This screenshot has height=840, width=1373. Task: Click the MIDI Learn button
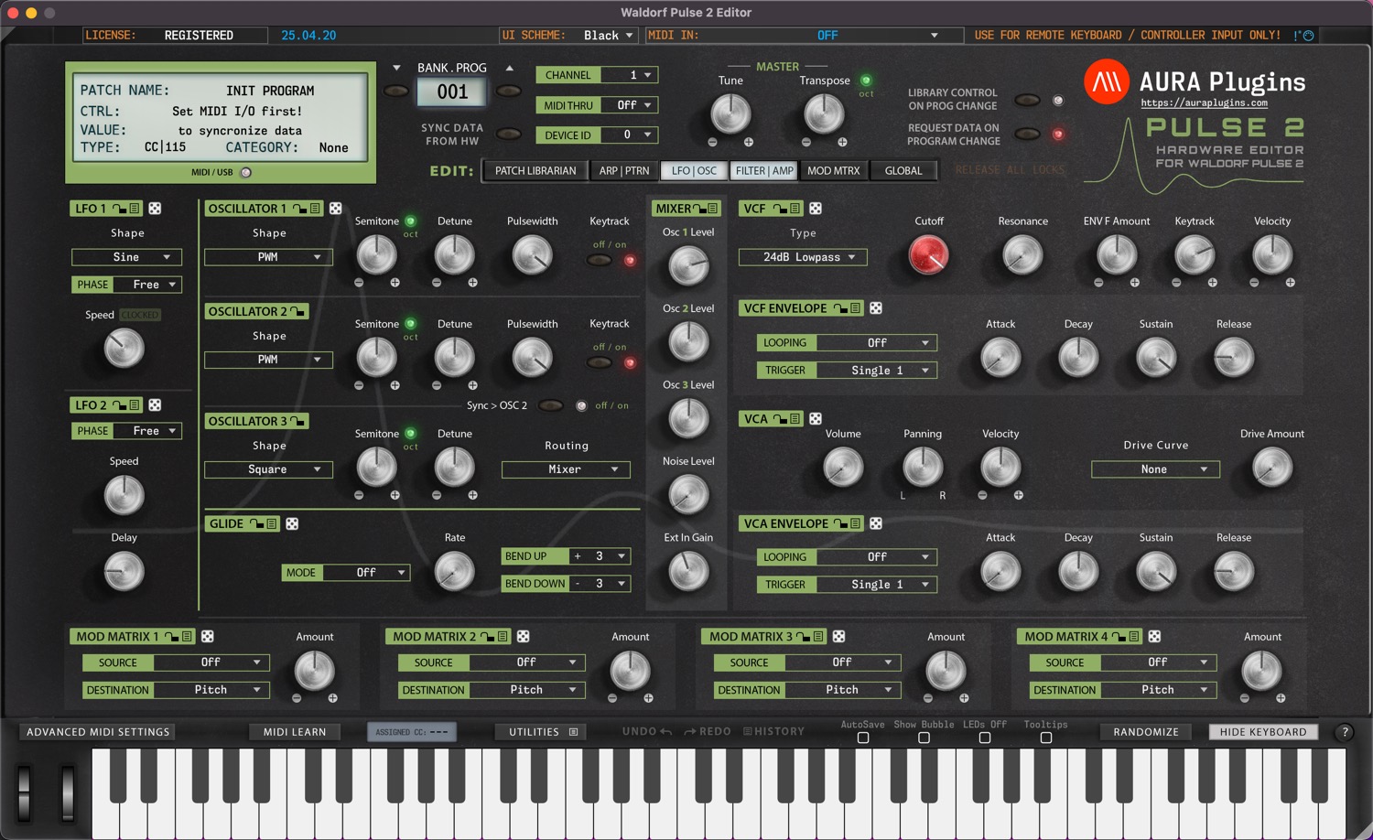(295, 732)
